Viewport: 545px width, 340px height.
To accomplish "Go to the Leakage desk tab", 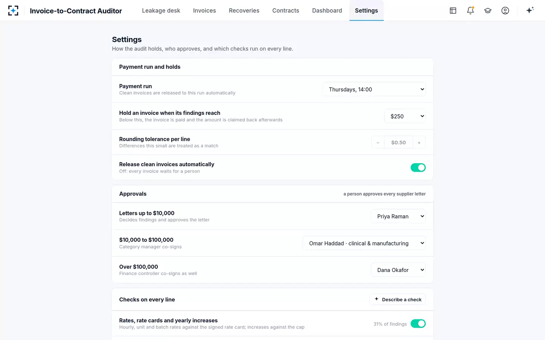I will click(x=161, y=11).
